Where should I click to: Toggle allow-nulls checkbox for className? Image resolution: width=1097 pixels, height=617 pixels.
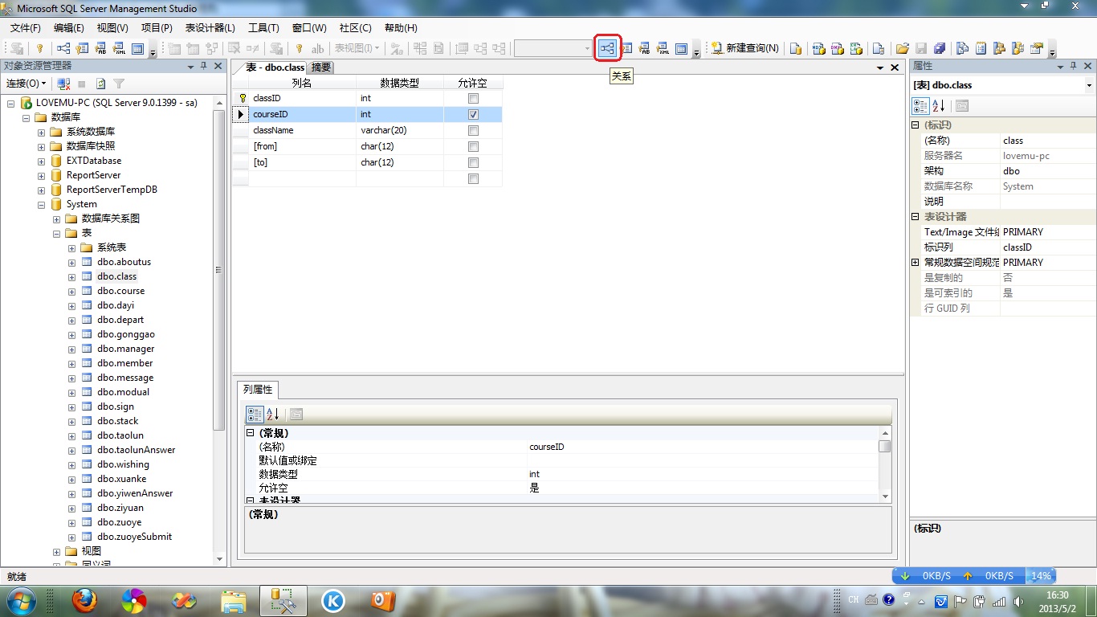pos(473,130)
